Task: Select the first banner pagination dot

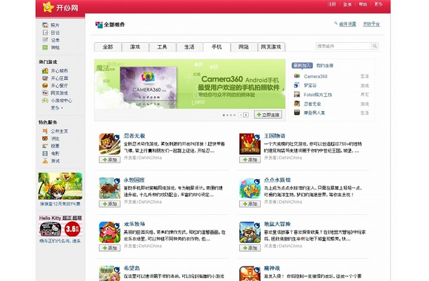Action: pyautogui.click(x=224, y=115)
